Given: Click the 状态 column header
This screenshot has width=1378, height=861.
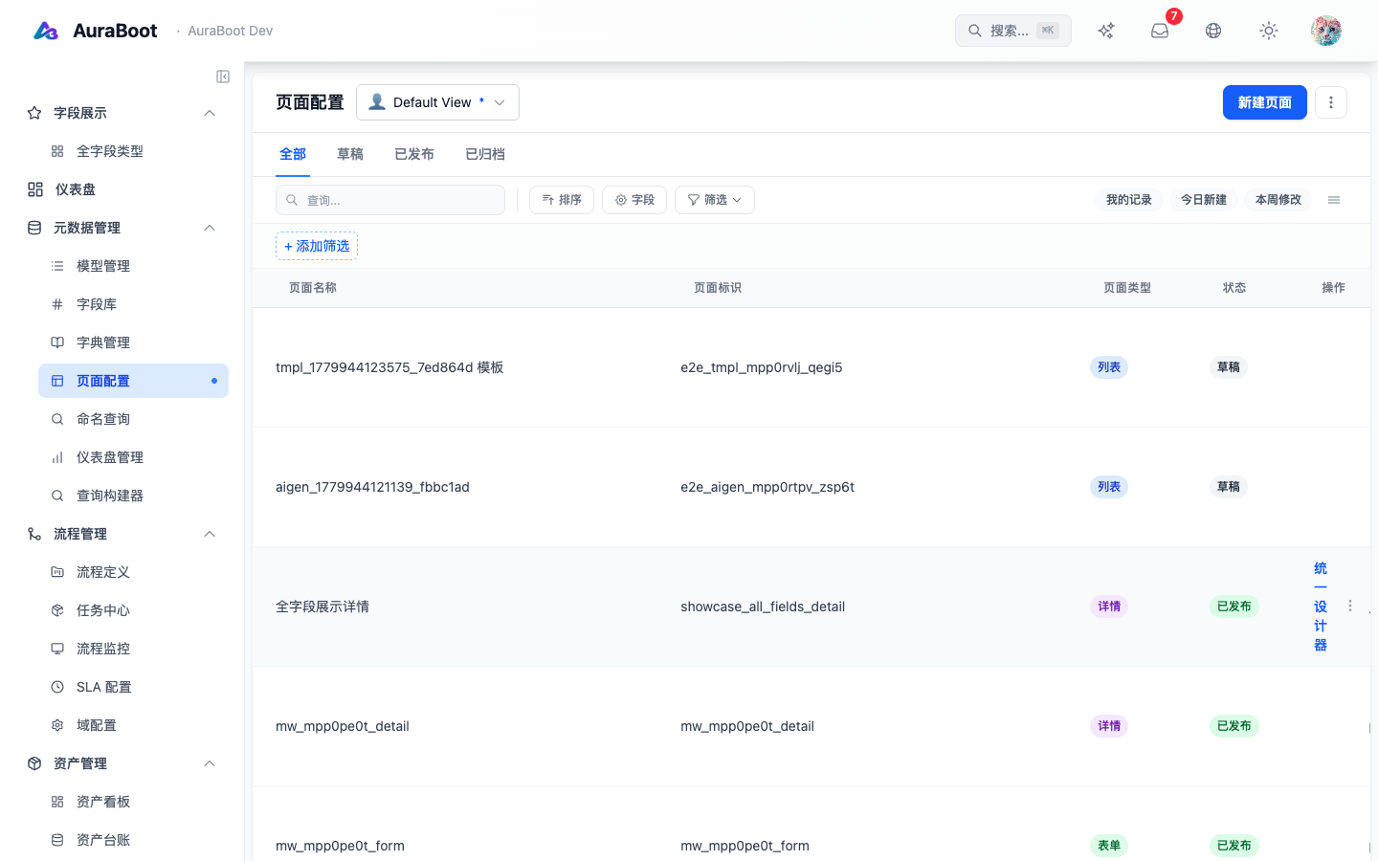Looking at the screenshot, I should [x=1234, y=288].
